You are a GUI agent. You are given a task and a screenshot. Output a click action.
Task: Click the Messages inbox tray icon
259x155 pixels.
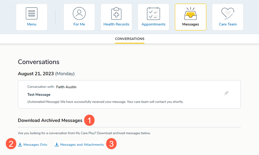(191, 13)
